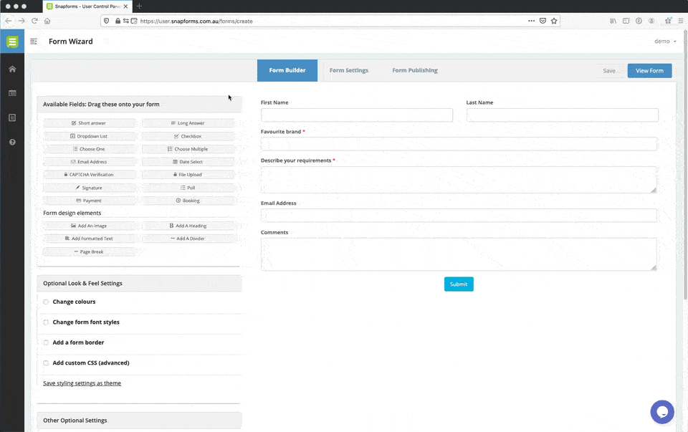Click Save styling settings as theme link
The width and height of the screenshot is (688, 432).
[82, 383]
